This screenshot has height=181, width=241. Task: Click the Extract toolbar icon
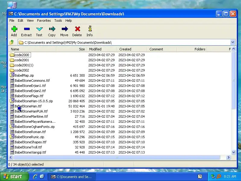pos(27,29)
